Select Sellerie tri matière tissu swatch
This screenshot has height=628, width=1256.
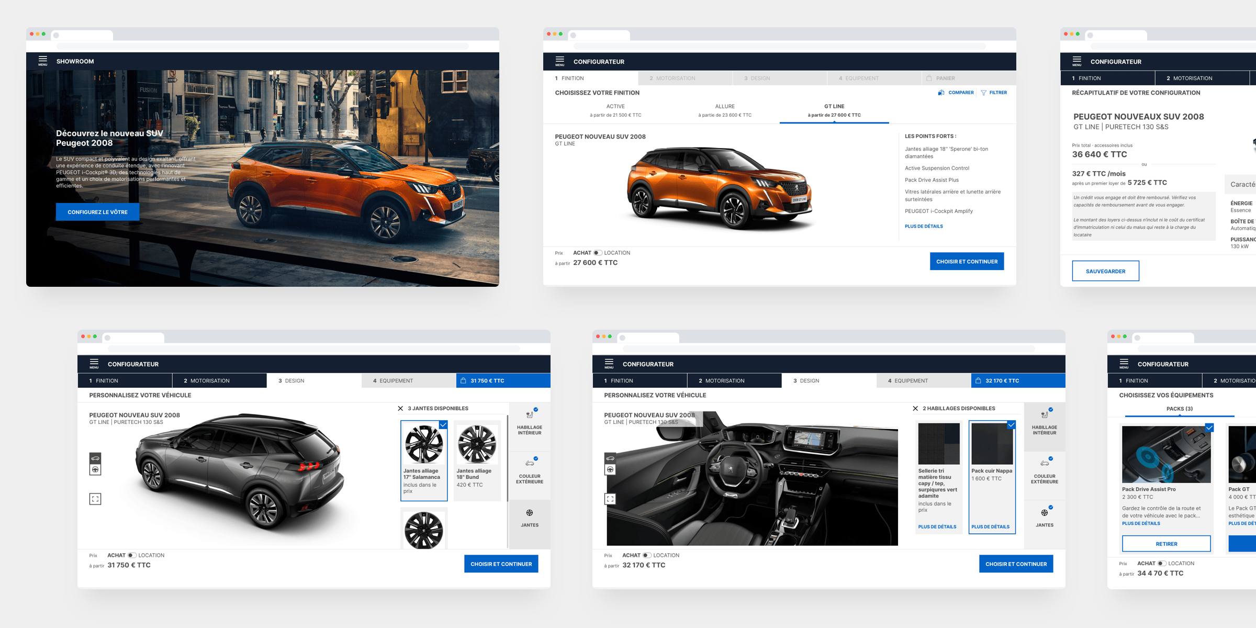point(939,444)
